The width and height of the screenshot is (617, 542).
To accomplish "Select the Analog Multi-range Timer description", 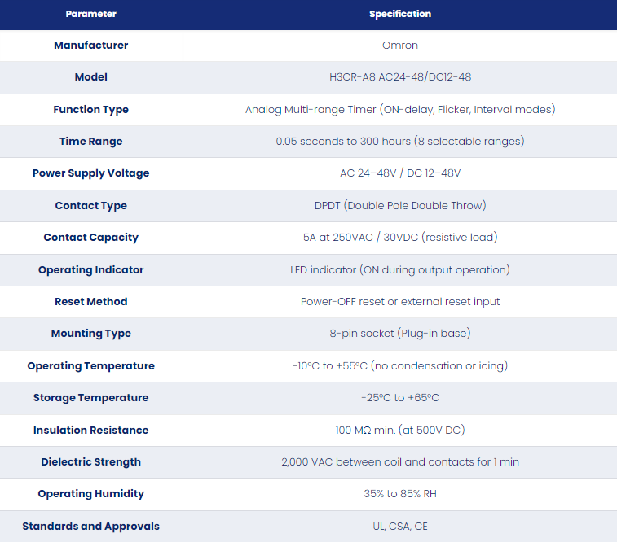I will click(400, 109).
